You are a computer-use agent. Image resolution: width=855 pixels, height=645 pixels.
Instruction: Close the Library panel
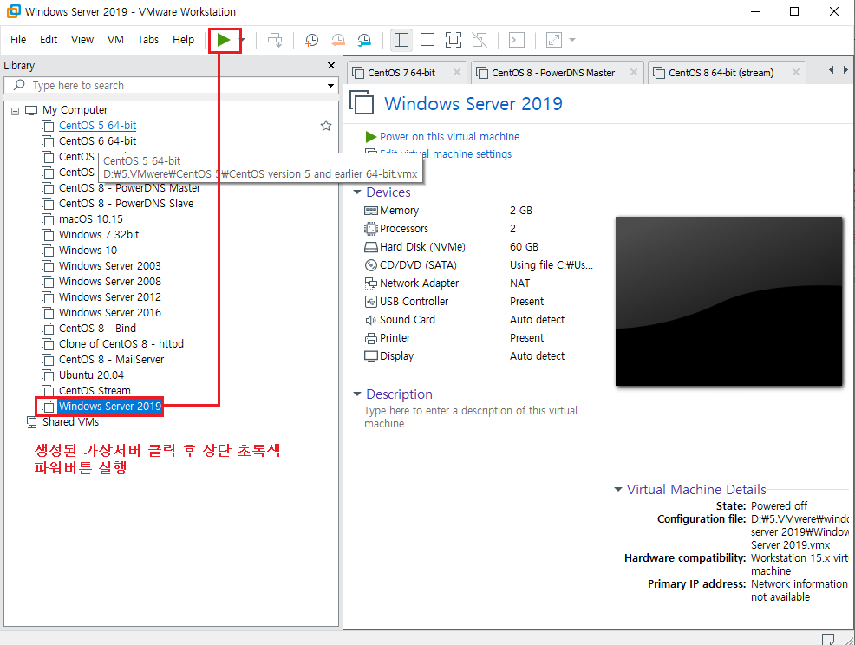331,65
